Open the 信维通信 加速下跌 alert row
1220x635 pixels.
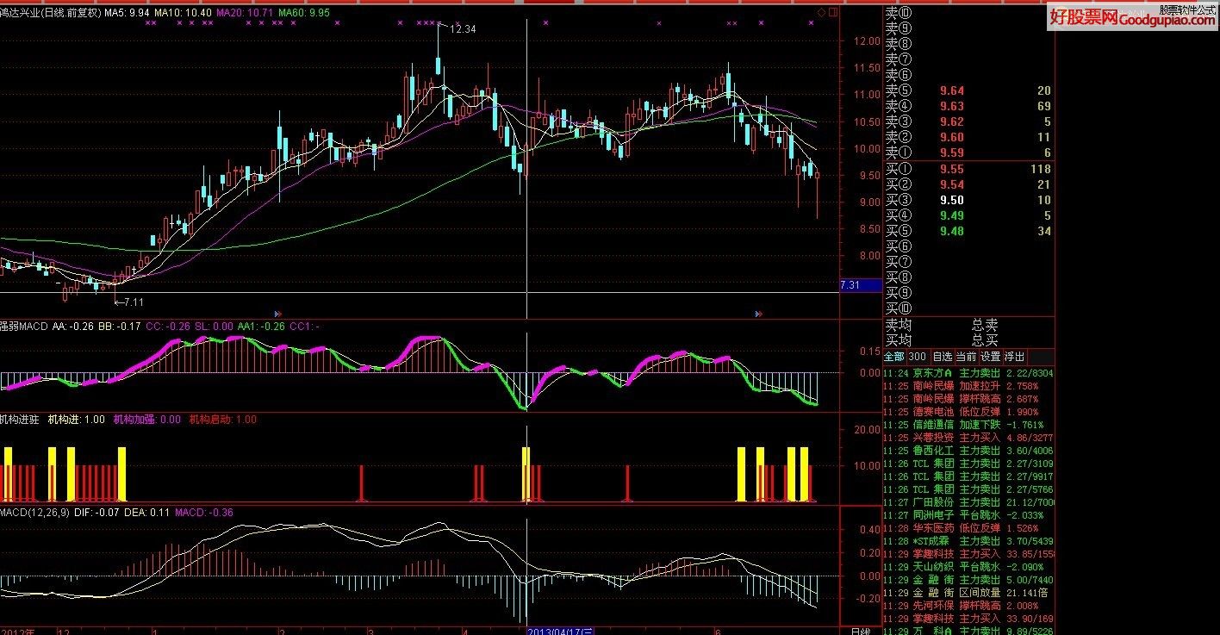click(x=969, y=425)
